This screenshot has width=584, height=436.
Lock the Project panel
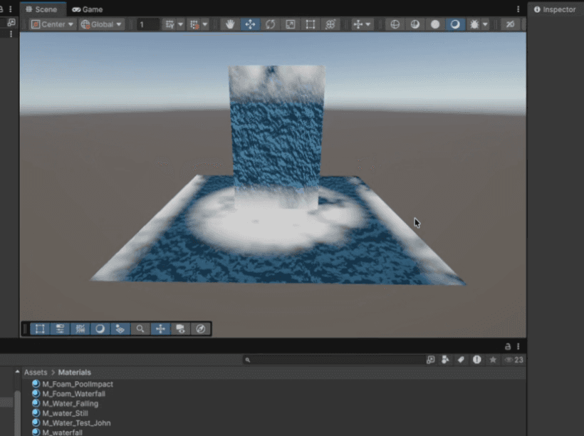coord(507,346)
